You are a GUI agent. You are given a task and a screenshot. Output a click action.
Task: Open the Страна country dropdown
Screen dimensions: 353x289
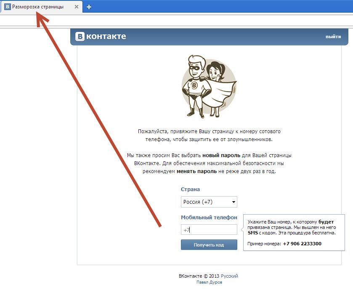click(209, 202)
